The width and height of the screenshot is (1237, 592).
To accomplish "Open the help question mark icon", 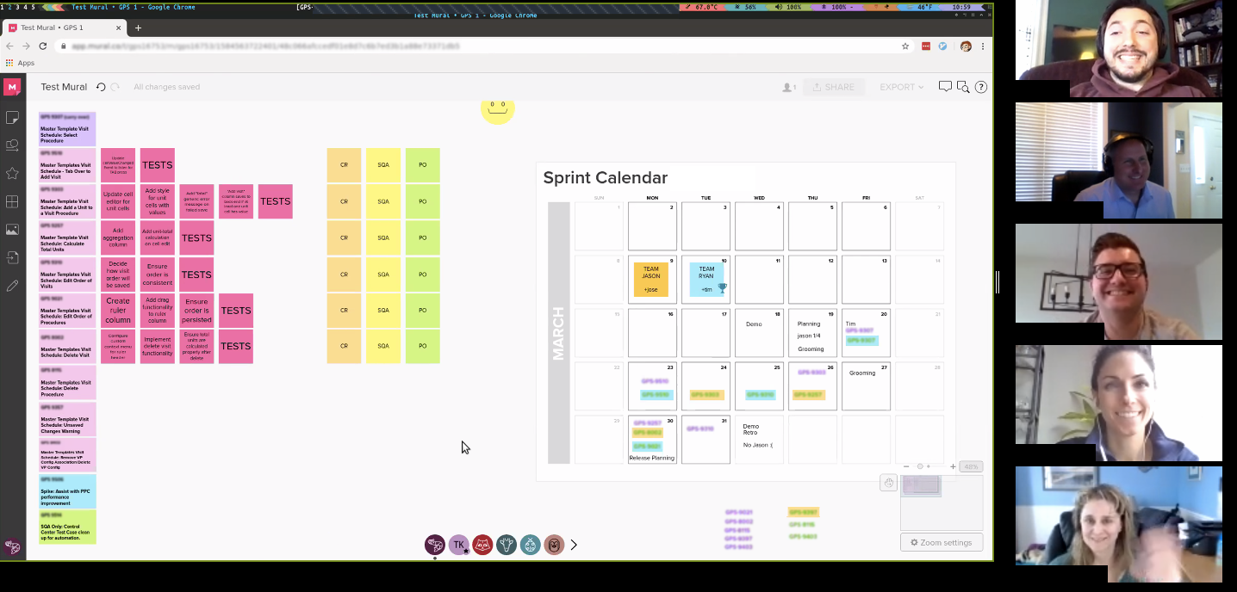I will pos(981,87).
